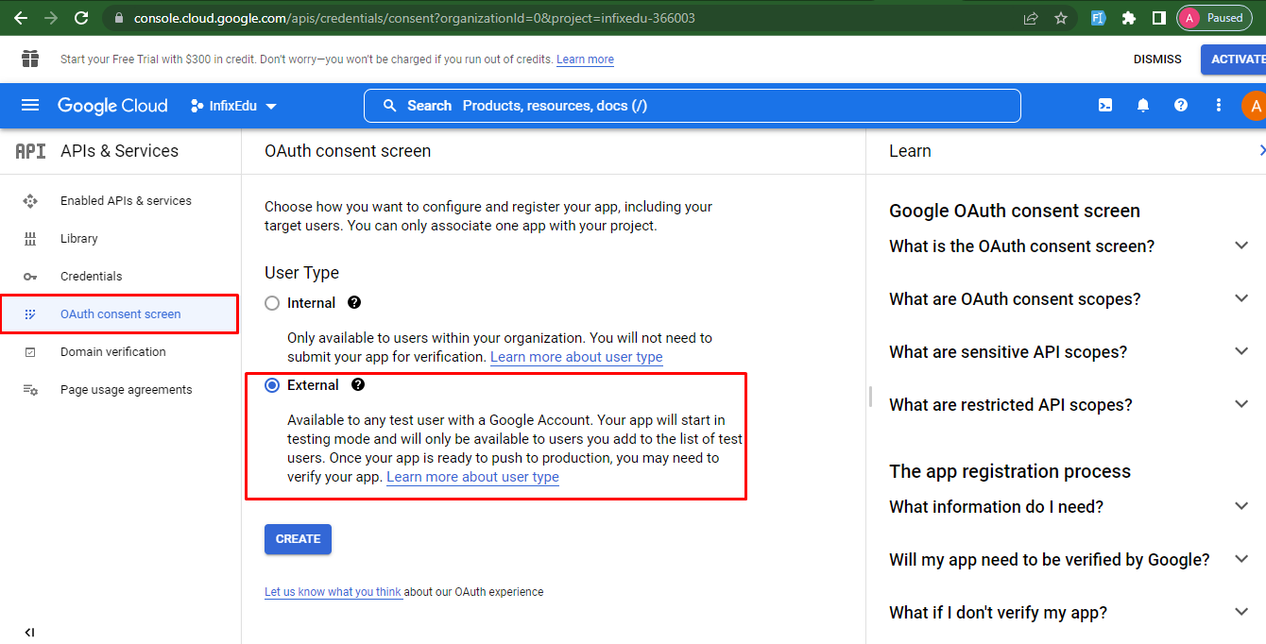This screenshot has width=1266, height=644.
Task: Open the InfixEdu project selector dropdown
Action: click(x=233, y=106)
